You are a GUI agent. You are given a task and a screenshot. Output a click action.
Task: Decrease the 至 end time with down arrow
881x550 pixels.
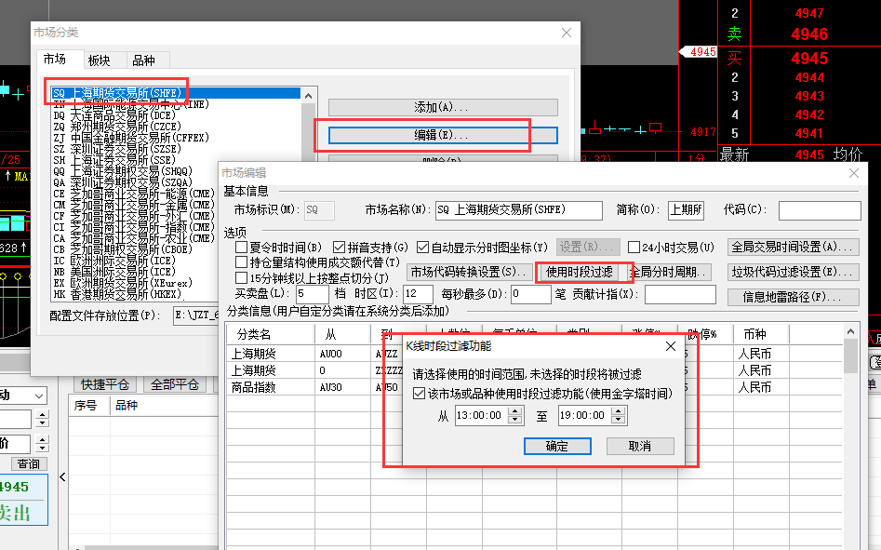(x=618, y=421)
